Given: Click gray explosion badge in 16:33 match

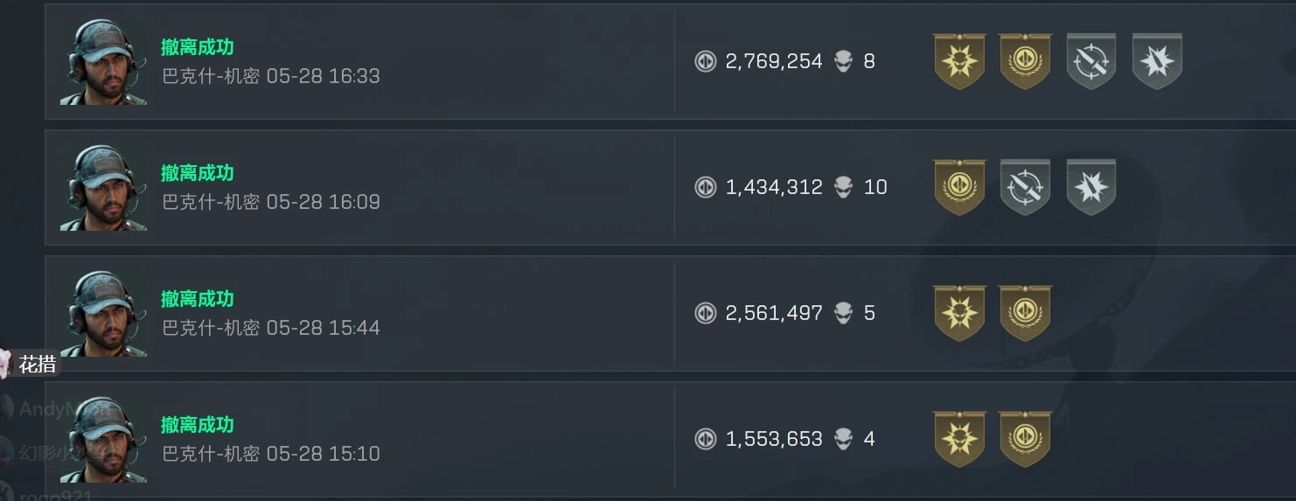Looking at the screenshot, I should click(x=1157, y=61).
